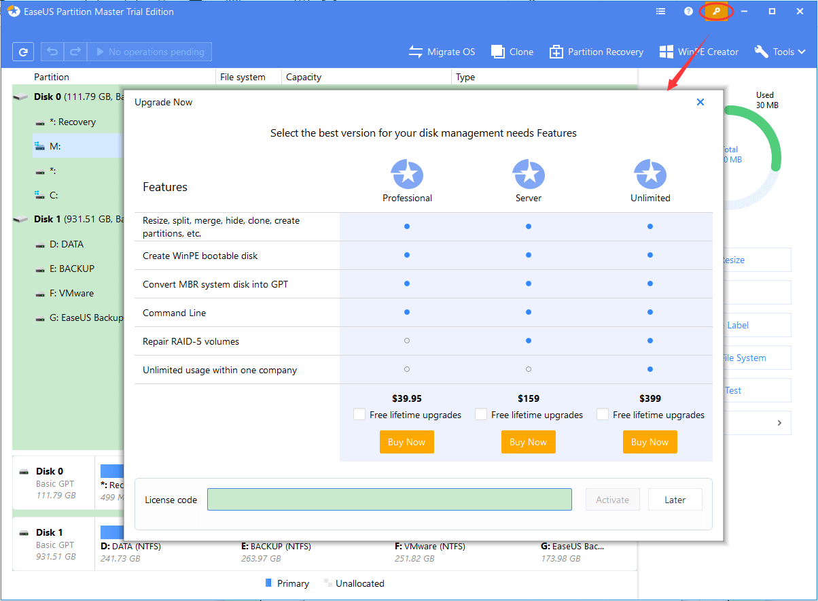Screen dimensions: 818x601
Task: Click the EaseUS logo in title bar
Action: pyautogui.click(x=13, y=12)
